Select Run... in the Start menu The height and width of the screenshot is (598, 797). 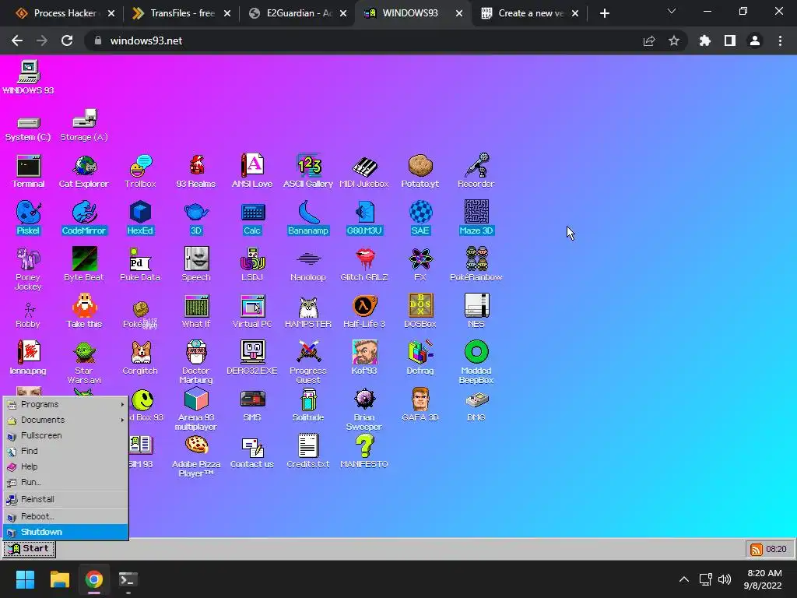[65, 482]
